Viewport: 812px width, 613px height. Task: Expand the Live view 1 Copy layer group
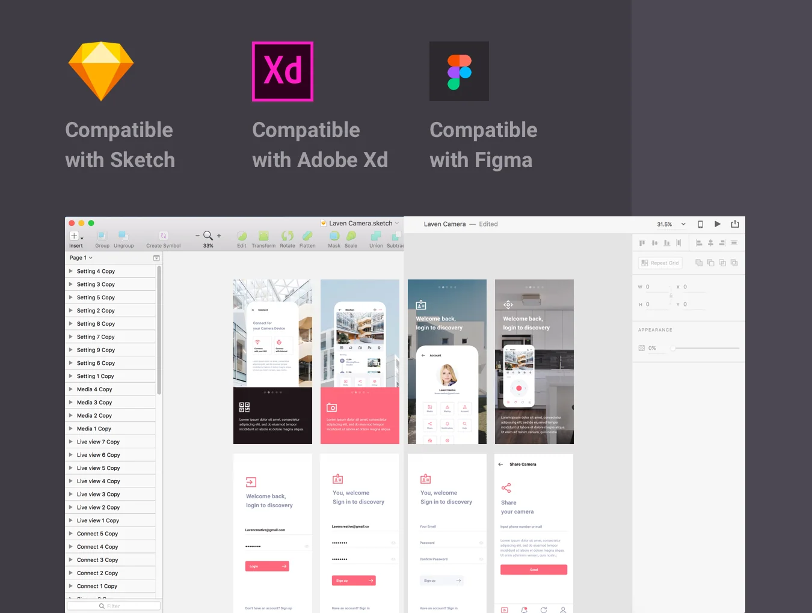(71, 520)
